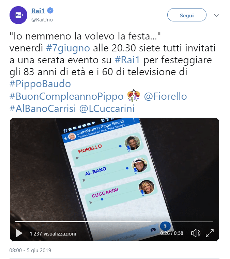Open the @LCuccarini mention
This screenshot has height=259, width=230.
pos(107,109)
